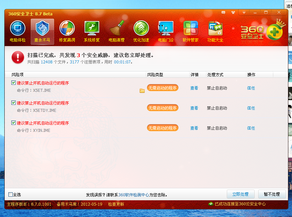Launch 软件管家 software manager
Image resolution: width=292 pixels, height=217 pixels.
[190, 31]
